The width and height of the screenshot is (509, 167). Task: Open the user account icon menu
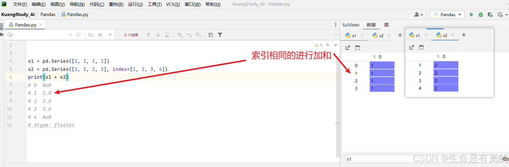[x=419, y=15]
